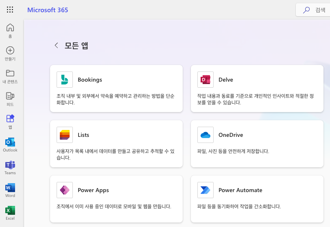
Task: Click the Power Apps icon
Action: 65,190
